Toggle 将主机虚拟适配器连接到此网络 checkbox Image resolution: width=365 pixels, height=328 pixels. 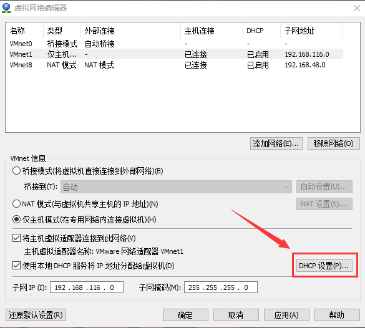point(16,238)
